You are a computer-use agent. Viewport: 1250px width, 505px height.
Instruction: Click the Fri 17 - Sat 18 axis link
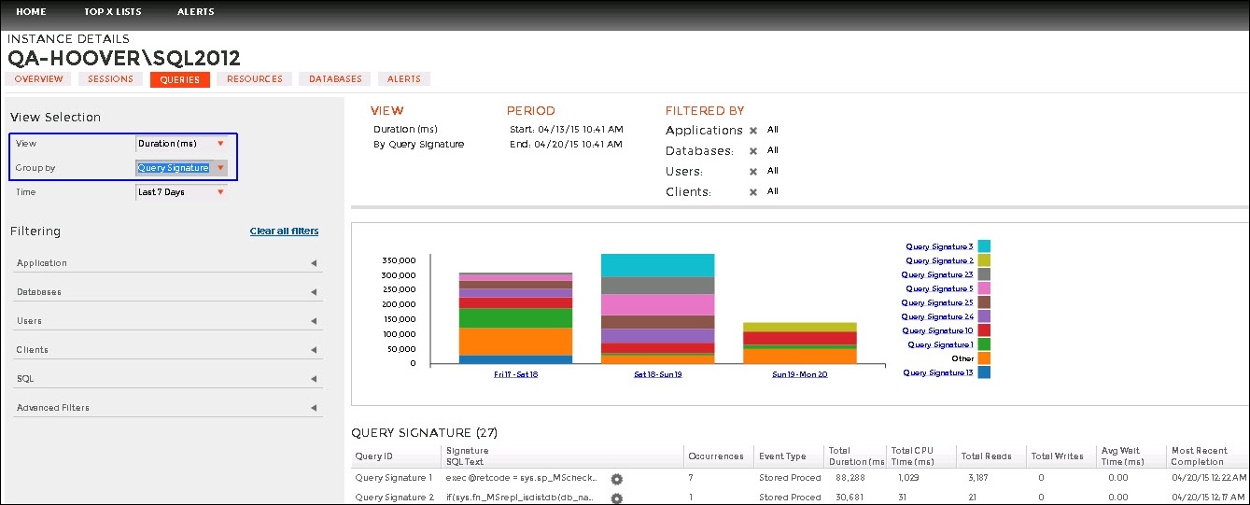point(516,373)
